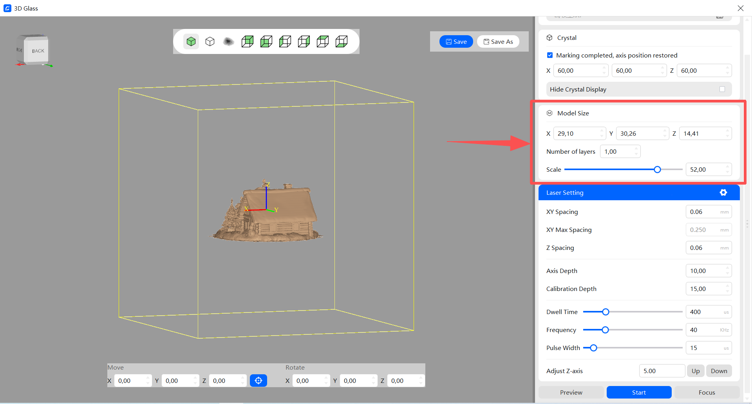752x404 pixels.
Task: Uncheck Marking completed, axis position restored
Action: tap(550, 55)
